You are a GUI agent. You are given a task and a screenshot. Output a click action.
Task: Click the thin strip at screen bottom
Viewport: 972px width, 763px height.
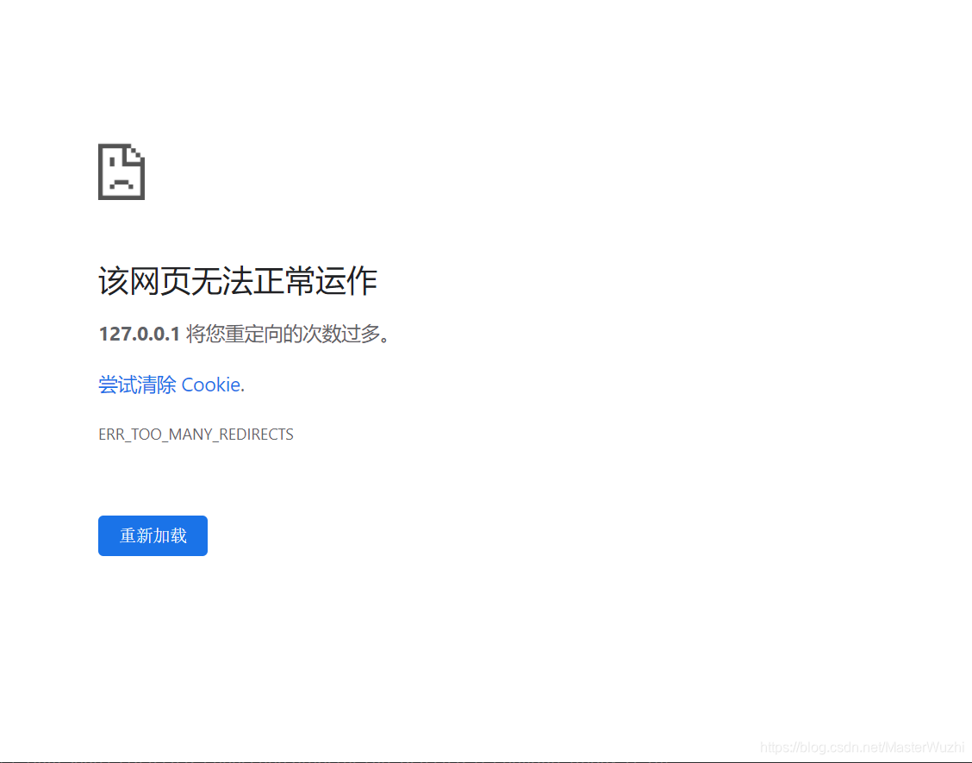(x=486, y=760)
